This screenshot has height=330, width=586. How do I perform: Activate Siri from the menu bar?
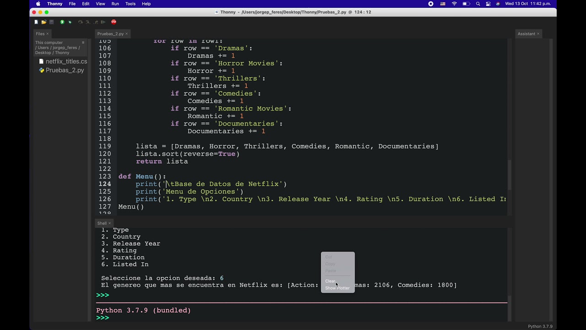498,4
